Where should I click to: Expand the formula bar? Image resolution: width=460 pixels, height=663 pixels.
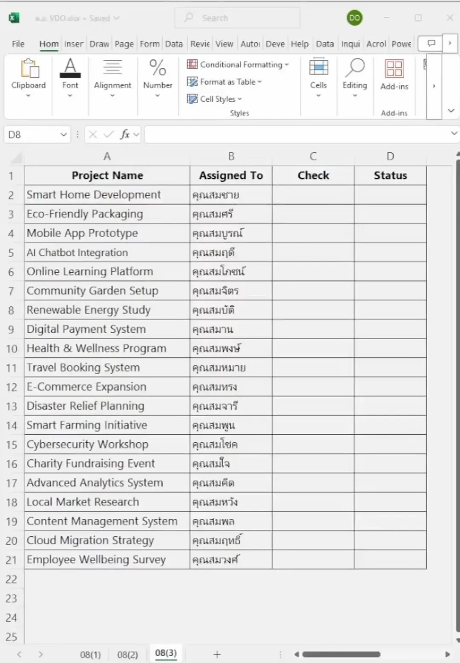[454, 134]
